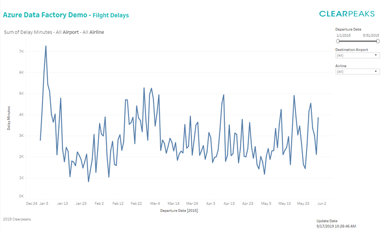Click the Departure Date filter label
This screenshot has width=383, height=230.
coord(349,30)
